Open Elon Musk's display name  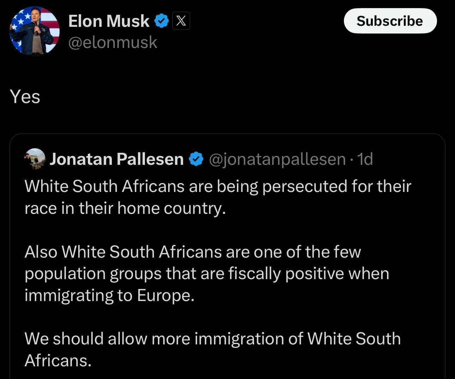pyautogui.click(x=109, y=20)
